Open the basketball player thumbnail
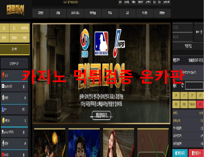Image resolution: width=204 pixels, height=157 pixels. 50,143
